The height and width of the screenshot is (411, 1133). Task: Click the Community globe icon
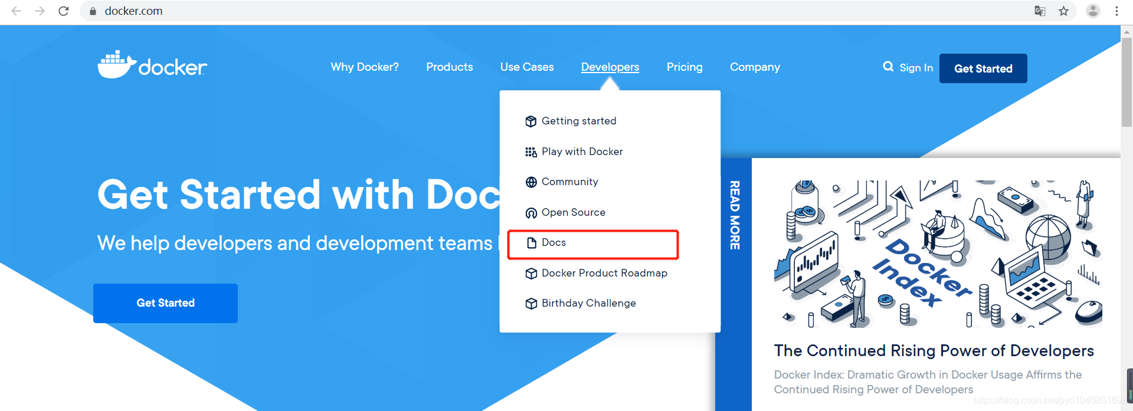tap(531, 182)
